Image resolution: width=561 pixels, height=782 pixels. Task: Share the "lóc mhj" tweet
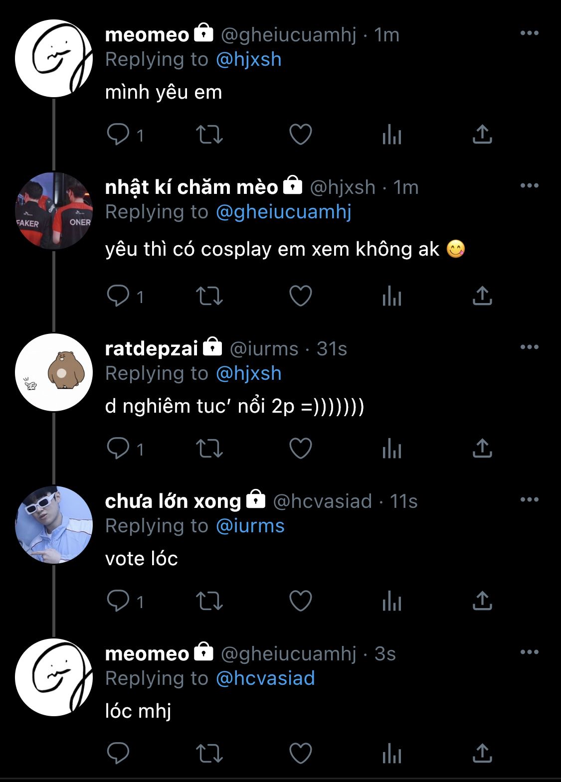482,754
